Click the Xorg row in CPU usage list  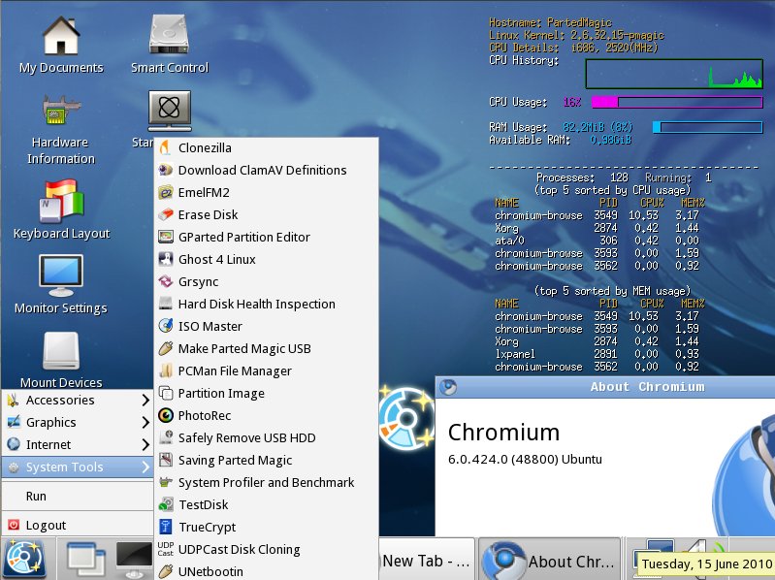click(597, 228)
